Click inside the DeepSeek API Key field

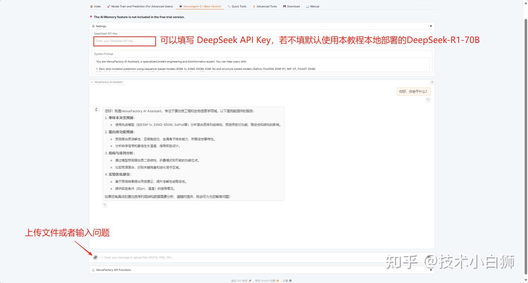point(124,41)
